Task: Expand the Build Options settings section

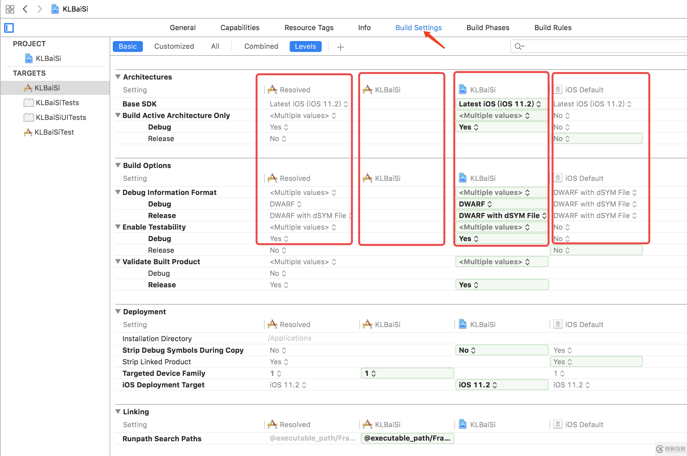Action: click(118, 165)
